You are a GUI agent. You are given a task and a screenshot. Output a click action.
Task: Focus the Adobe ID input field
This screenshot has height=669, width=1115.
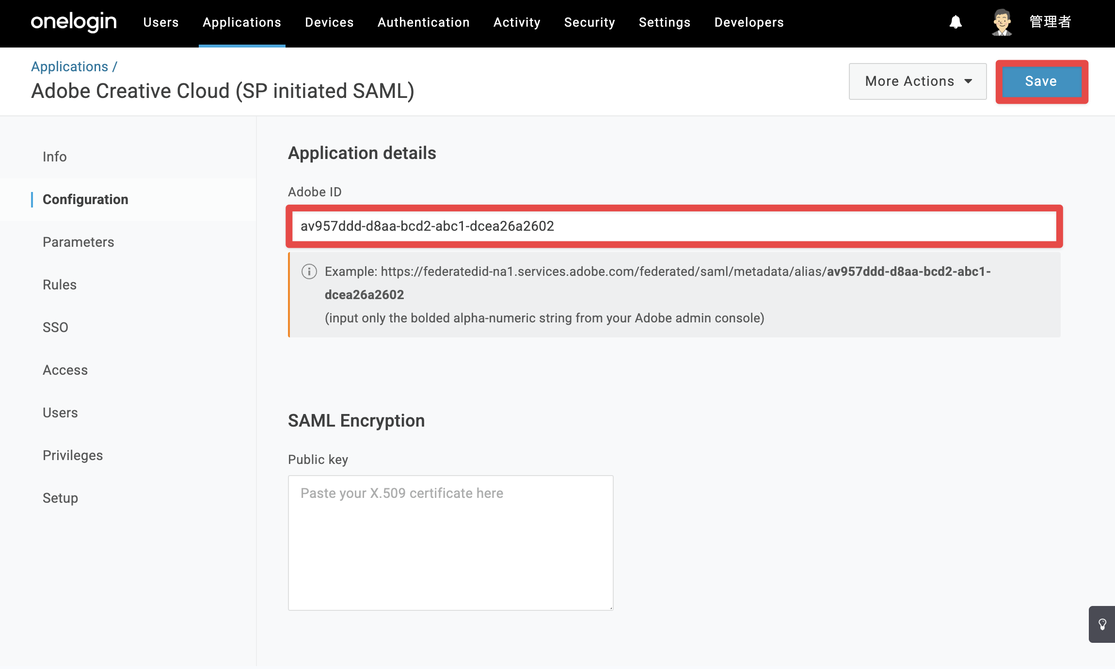[674, 226]
